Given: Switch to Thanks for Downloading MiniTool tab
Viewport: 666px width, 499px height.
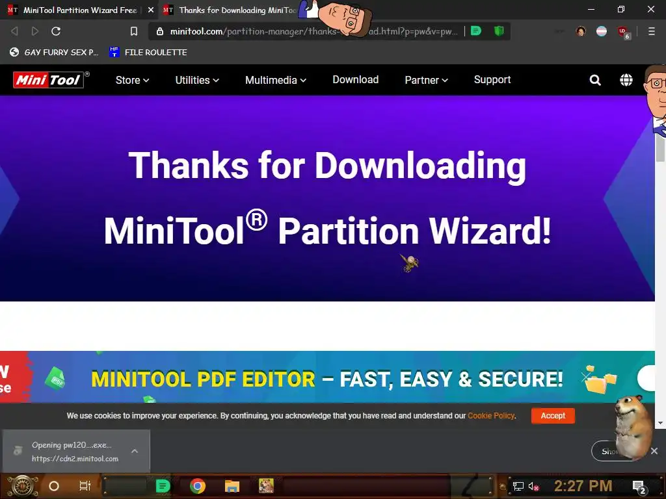Looking at the screenshot, I should pos(232,10).
